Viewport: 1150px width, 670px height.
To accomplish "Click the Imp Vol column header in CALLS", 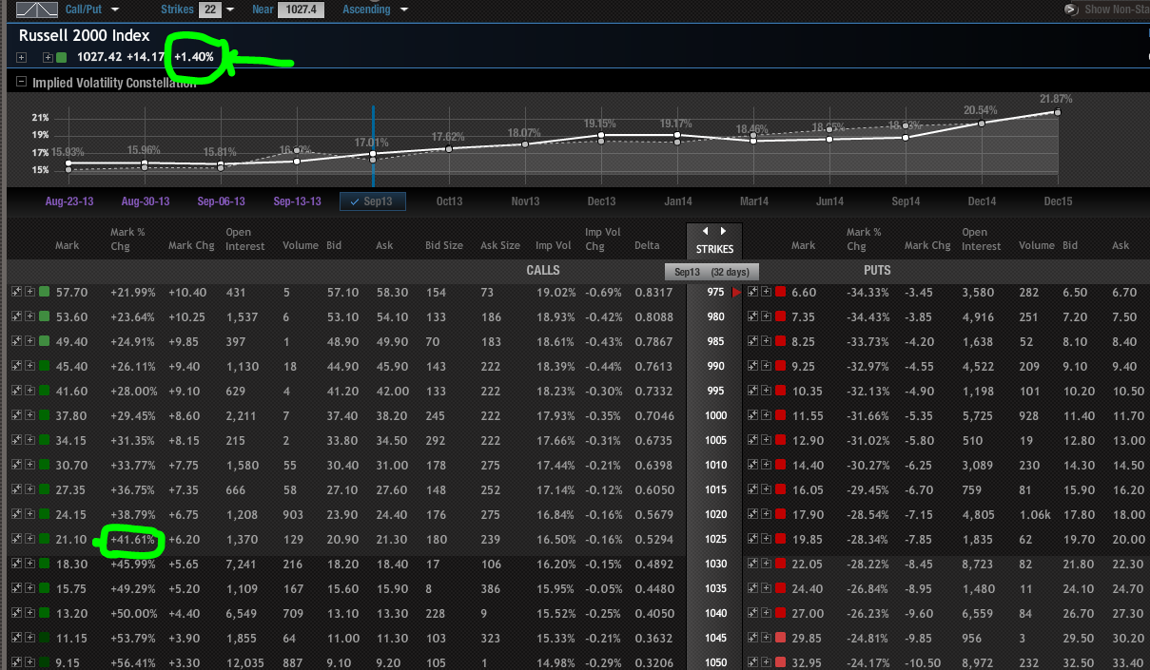I will pyautogui.click(x=554, y=245).
